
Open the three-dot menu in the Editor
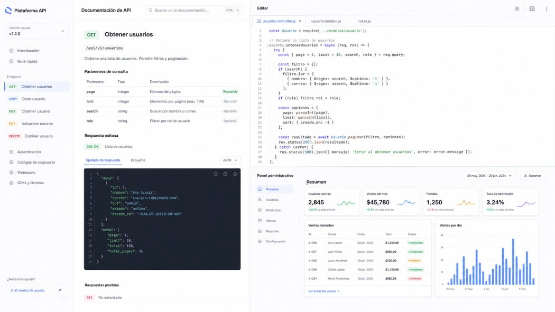pyautogui.click(x=546, y=8)
